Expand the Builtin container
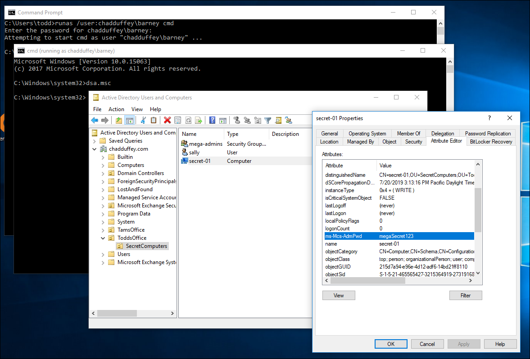Image resolution: width=530 pixels, height=359 pixels. (x=103, y=157)
